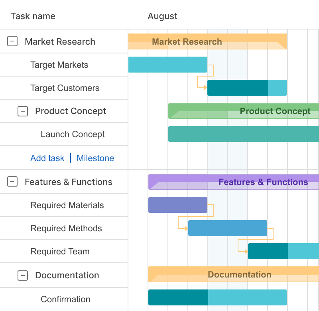This screenshot has width=319, height=311.
Task: Click the Target Customers task bar
Action: 247,88
